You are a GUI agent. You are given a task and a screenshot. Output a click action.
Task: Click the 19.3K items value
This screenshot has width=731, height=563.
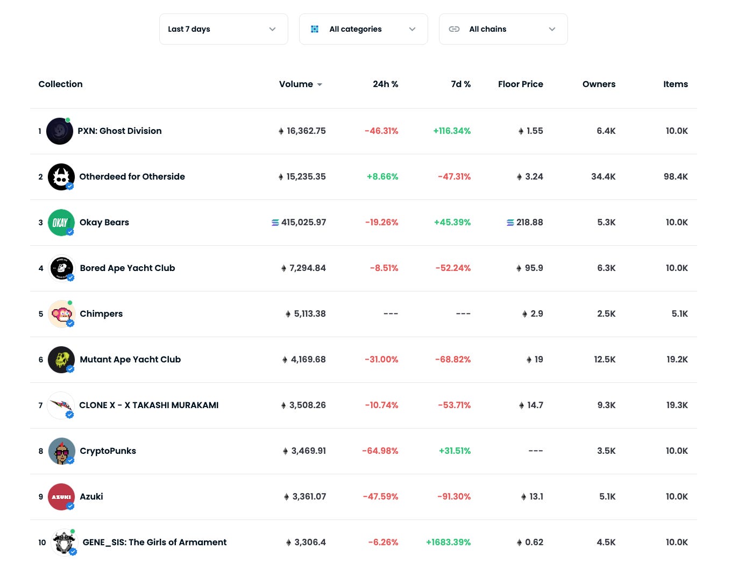click(x=677, y=405)
